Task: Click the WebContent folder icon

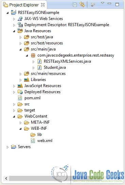Action: pos(20,117)
